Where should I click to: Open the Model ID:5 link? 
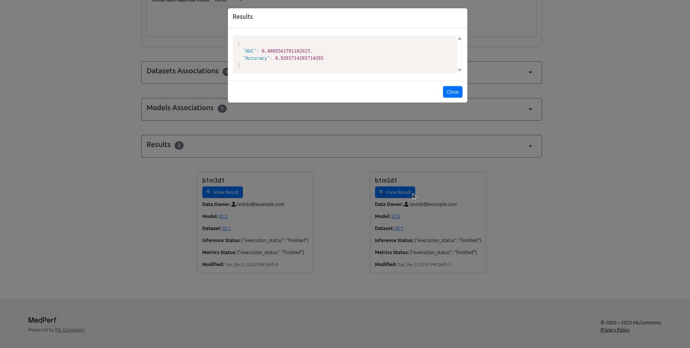tap(396, 216)
